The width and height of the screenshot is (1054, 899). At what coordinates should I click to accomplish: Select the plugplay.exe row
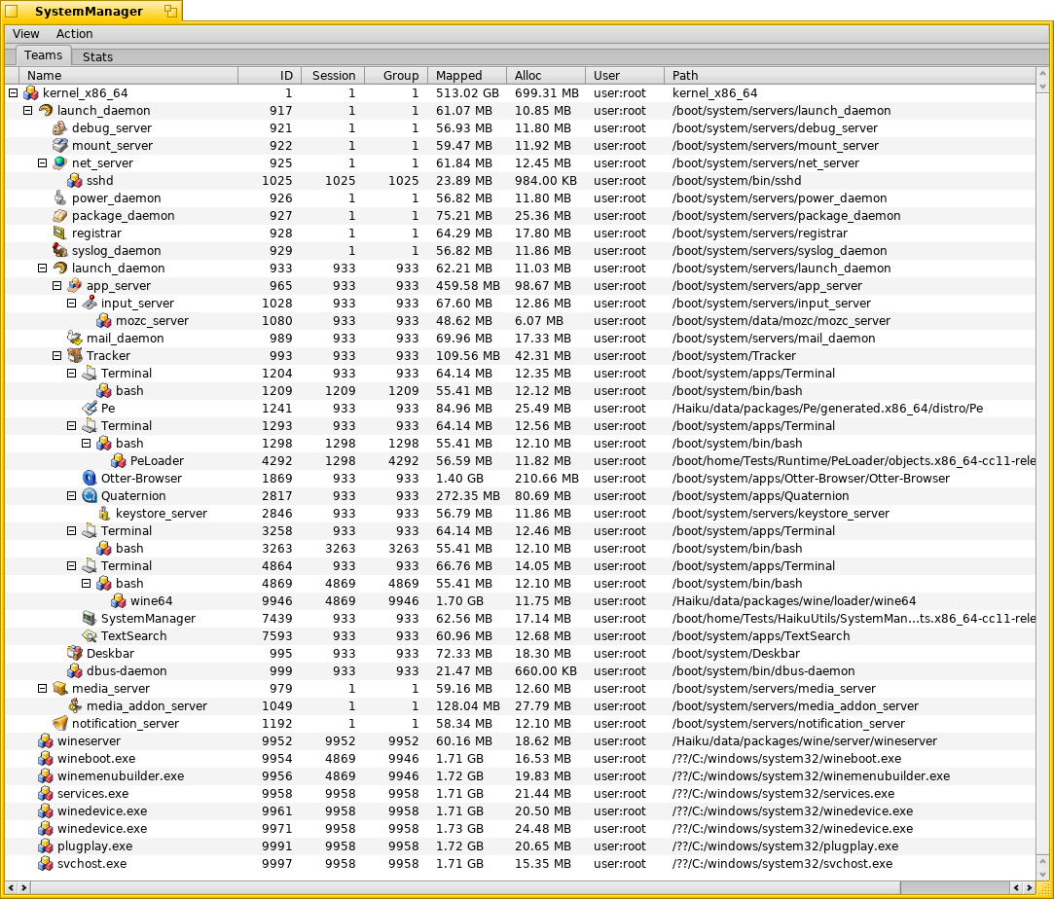click(520, 845)
